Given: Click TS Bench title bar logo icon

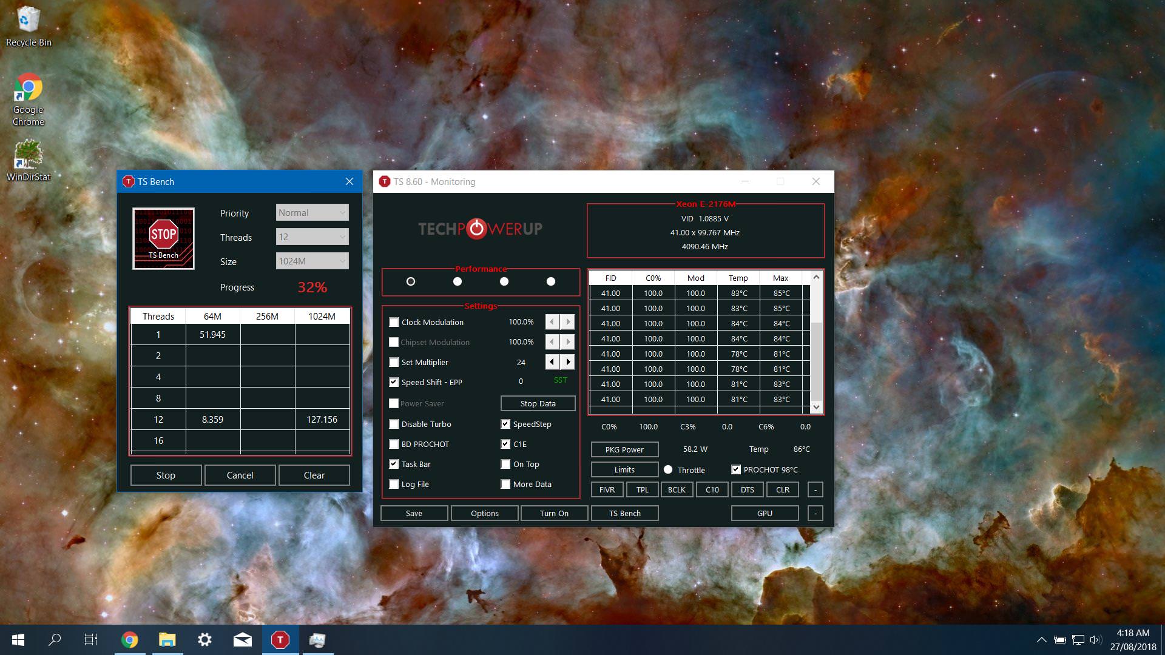Looking at the screenshot, I should coord(128,181).
